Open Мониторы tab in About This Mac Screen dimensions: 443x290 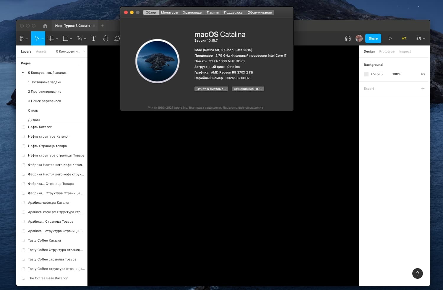169,12
